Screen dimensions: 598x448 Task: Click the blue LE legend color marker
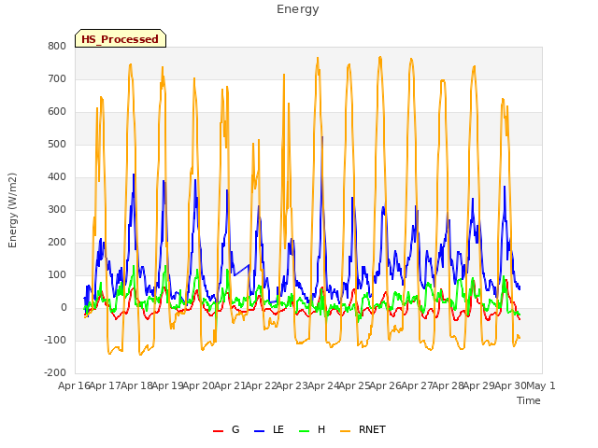pyautogui.click(x=259, y=431)
